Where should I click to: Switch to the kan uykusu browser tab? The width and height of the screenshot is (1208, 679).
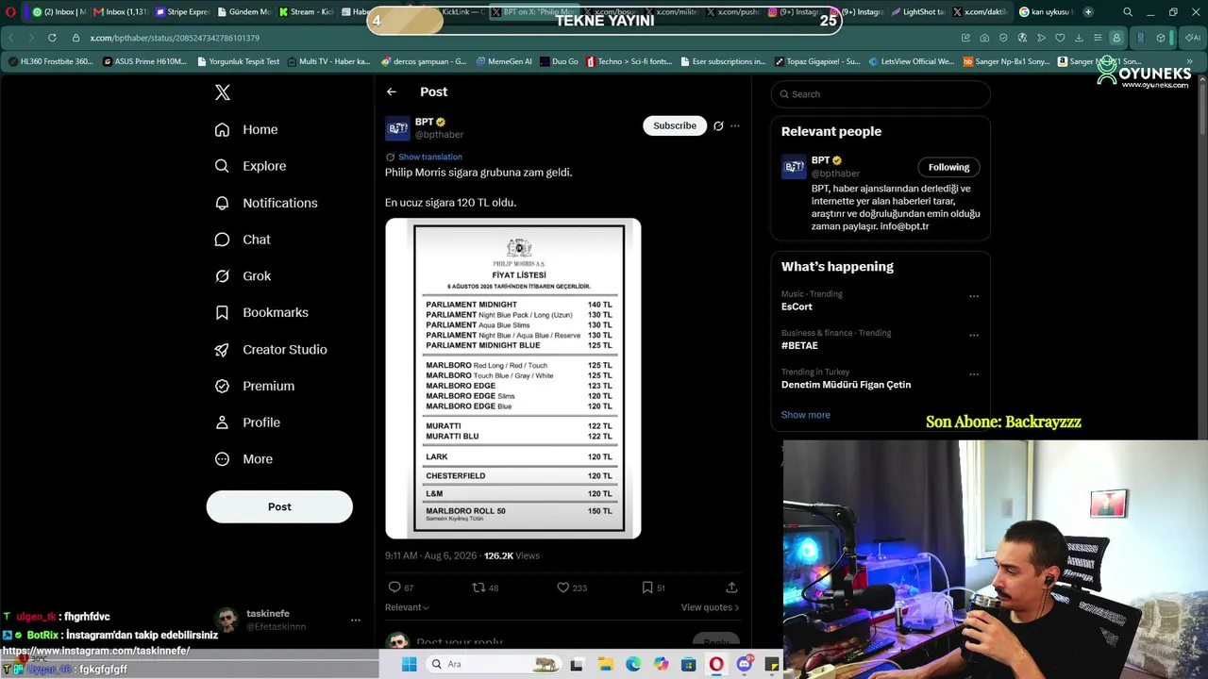pos(1046,12)
